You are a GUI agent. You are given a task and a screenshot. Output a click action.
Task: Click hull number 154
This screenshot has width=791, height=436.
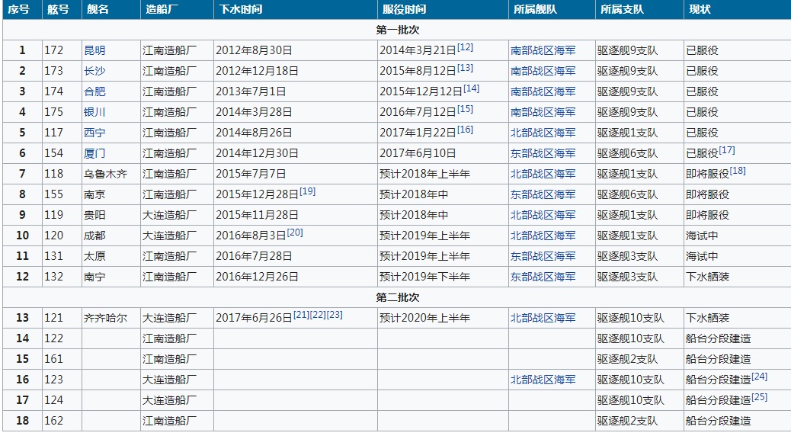(x=54, y=153)
